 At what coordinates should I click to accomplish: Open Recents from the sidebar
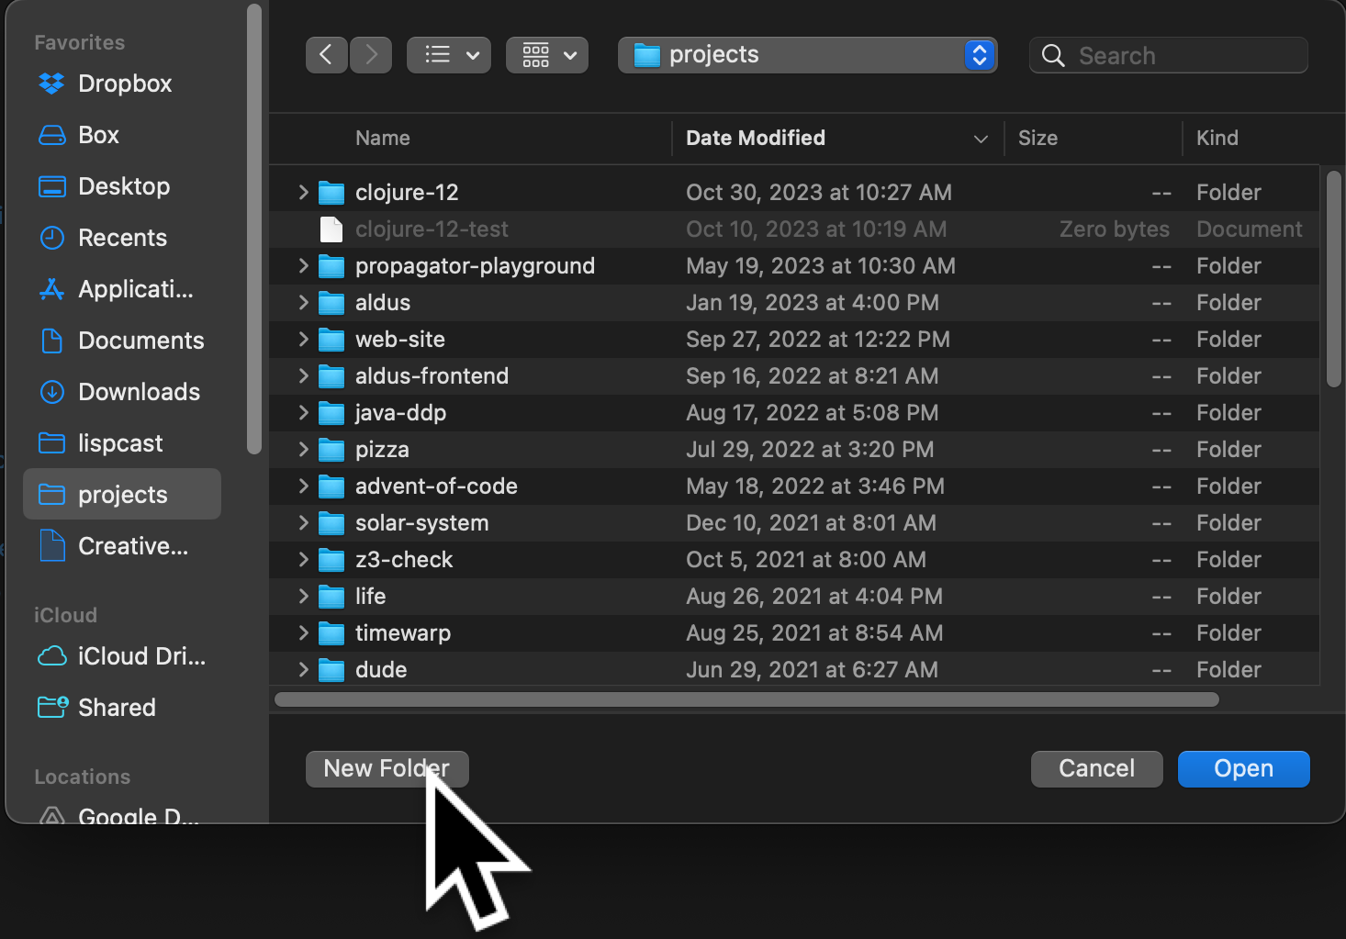tap(122, 238)
